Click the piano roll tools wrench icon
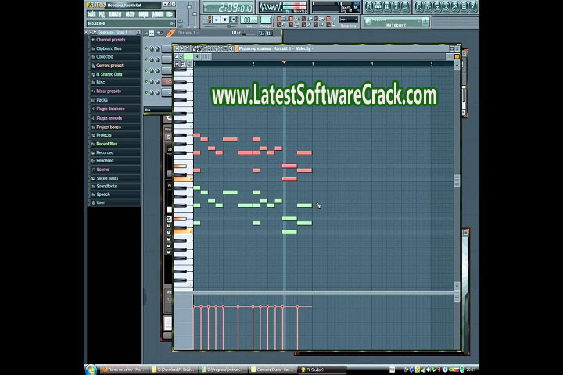This screenshot has width=563, height=375. [181, 48]
